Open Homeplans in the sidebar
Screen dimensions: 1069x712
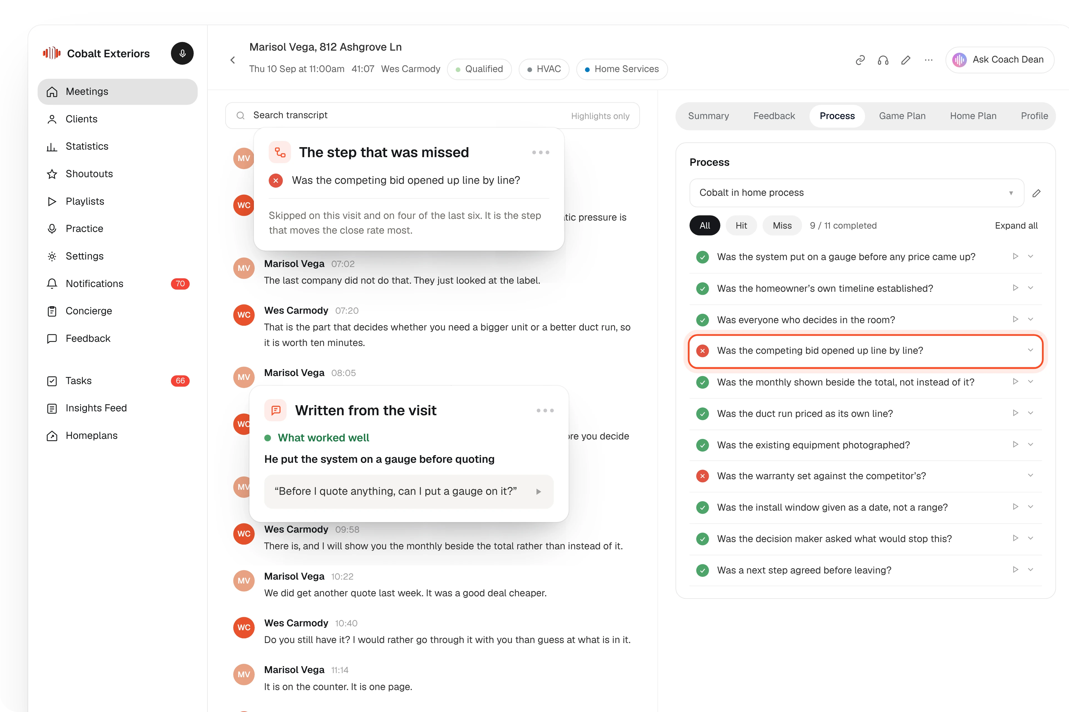pos(117,436)
